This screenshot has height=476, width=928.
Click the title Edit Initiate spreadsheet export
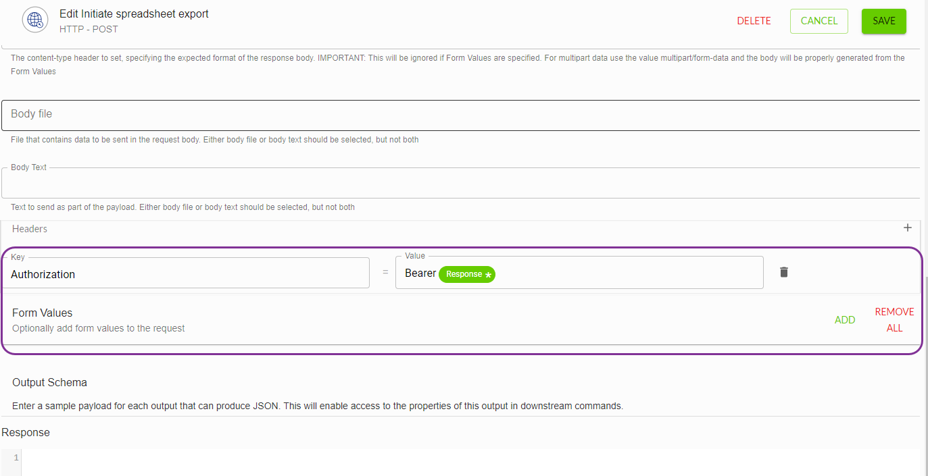[x=134, y=13]
